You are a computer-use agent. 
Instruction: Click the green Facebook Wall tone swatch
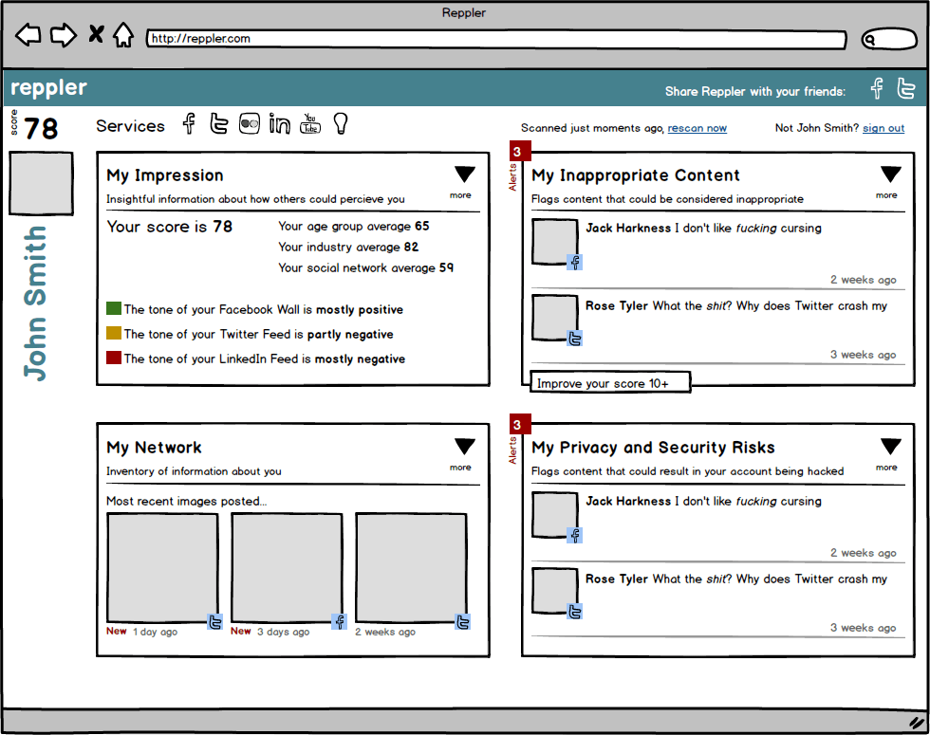click(113, 308)
